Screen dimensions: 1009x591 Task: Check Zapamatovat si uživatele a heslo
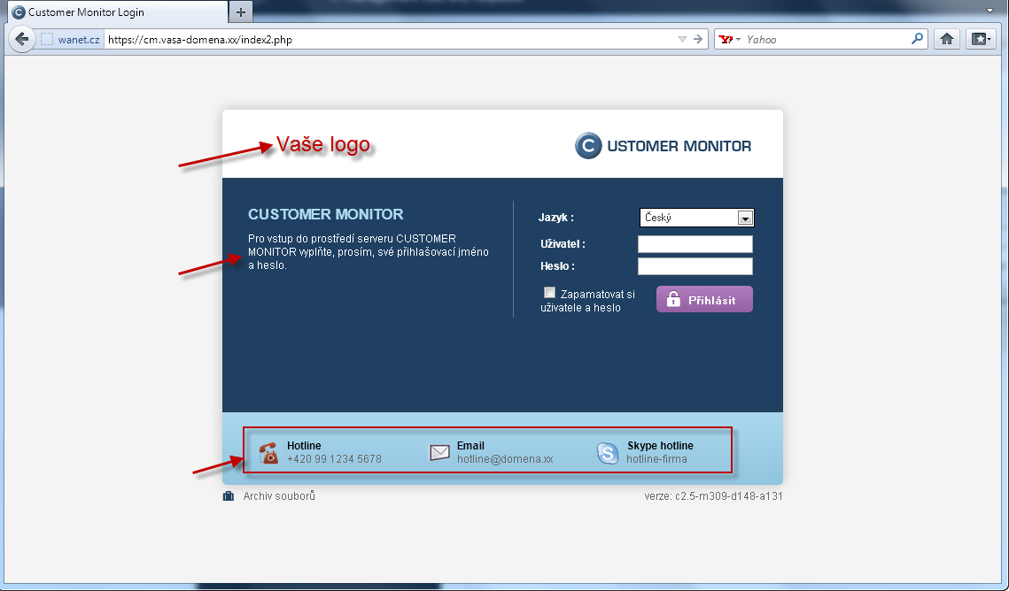tap(549, 293)
